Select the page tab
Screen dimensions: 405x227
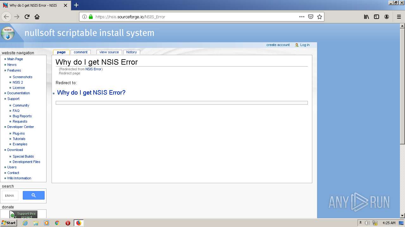click(61, 52)
